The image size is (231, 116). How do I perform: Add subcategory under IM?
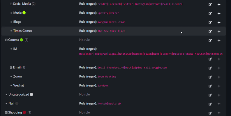(x=219, y=59)
